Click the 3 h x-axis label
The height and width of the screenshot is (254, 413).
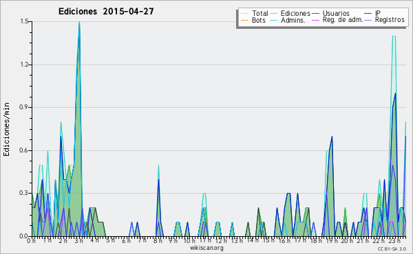[78, 240]
